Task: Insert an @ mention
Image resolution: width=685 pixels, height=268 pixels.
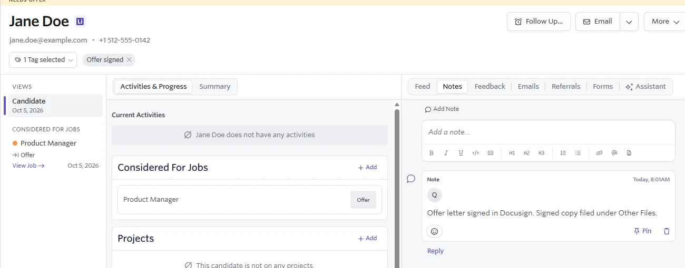Action: (x=614, y=153)
